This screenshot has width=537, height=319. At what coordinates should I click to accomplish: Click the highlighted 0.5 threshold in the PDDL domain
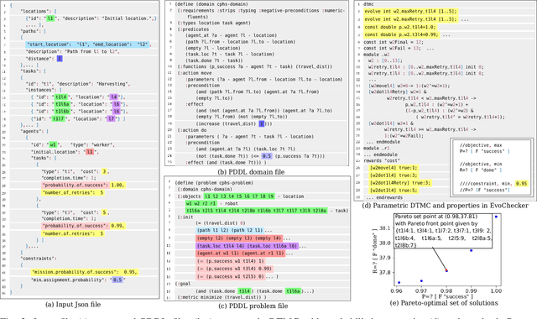(267, 156)
